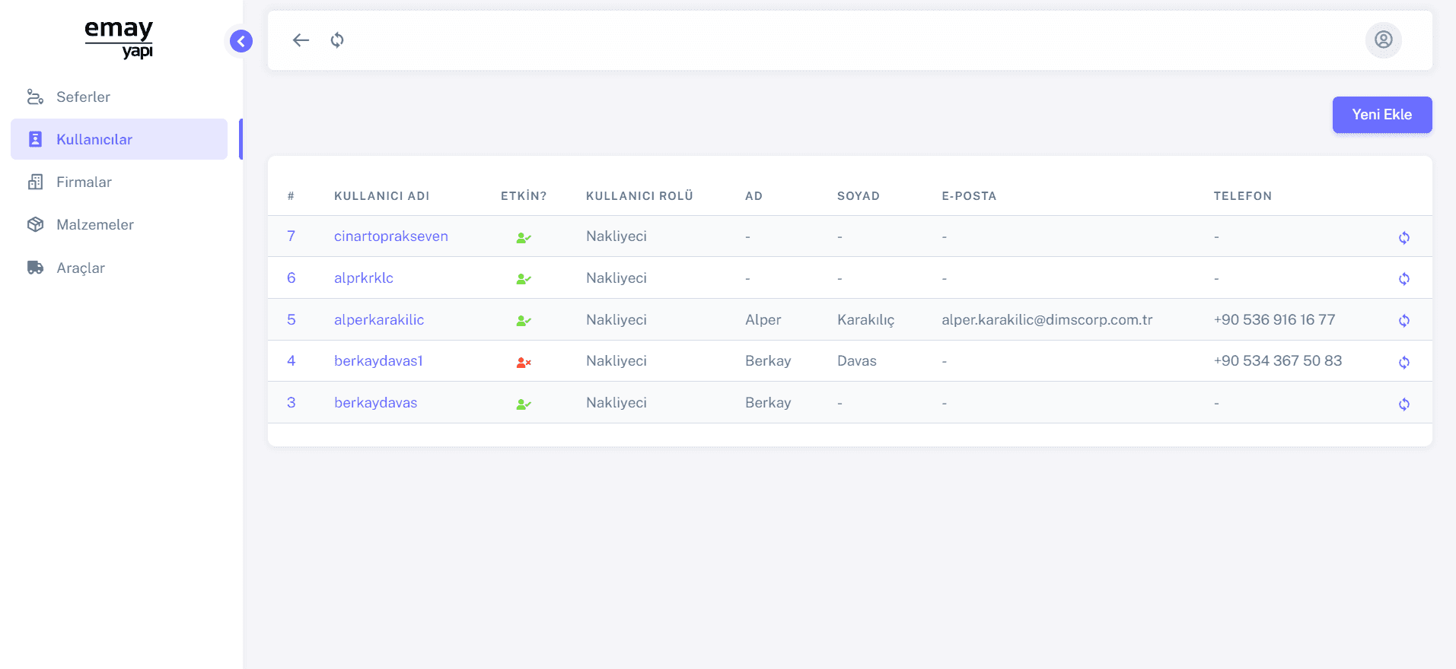Toggle active status icon for cinartoprakseven

pyautogui.click(x=524, y=238)
